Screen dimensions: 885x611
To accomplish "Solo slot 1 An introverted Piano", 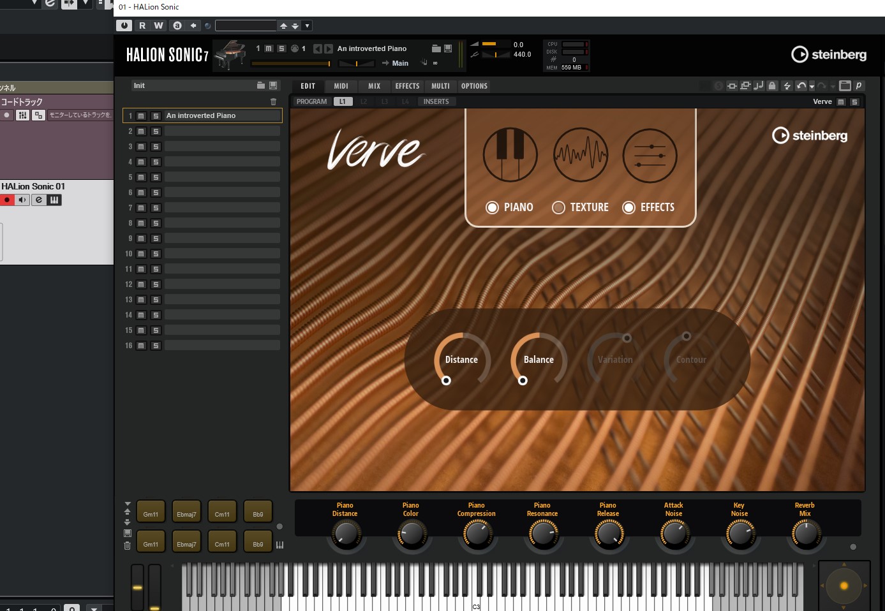I will 156,116.
